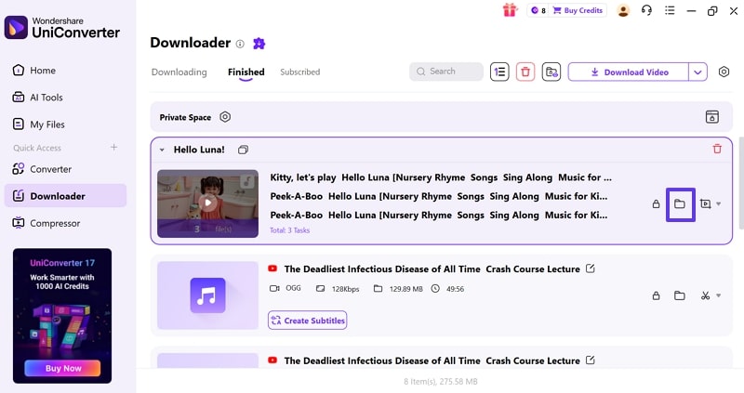The width and height of the screenshot is (744, 393).
Task: Expand dropdown next to the scissors icon
Action: [718, 295]
